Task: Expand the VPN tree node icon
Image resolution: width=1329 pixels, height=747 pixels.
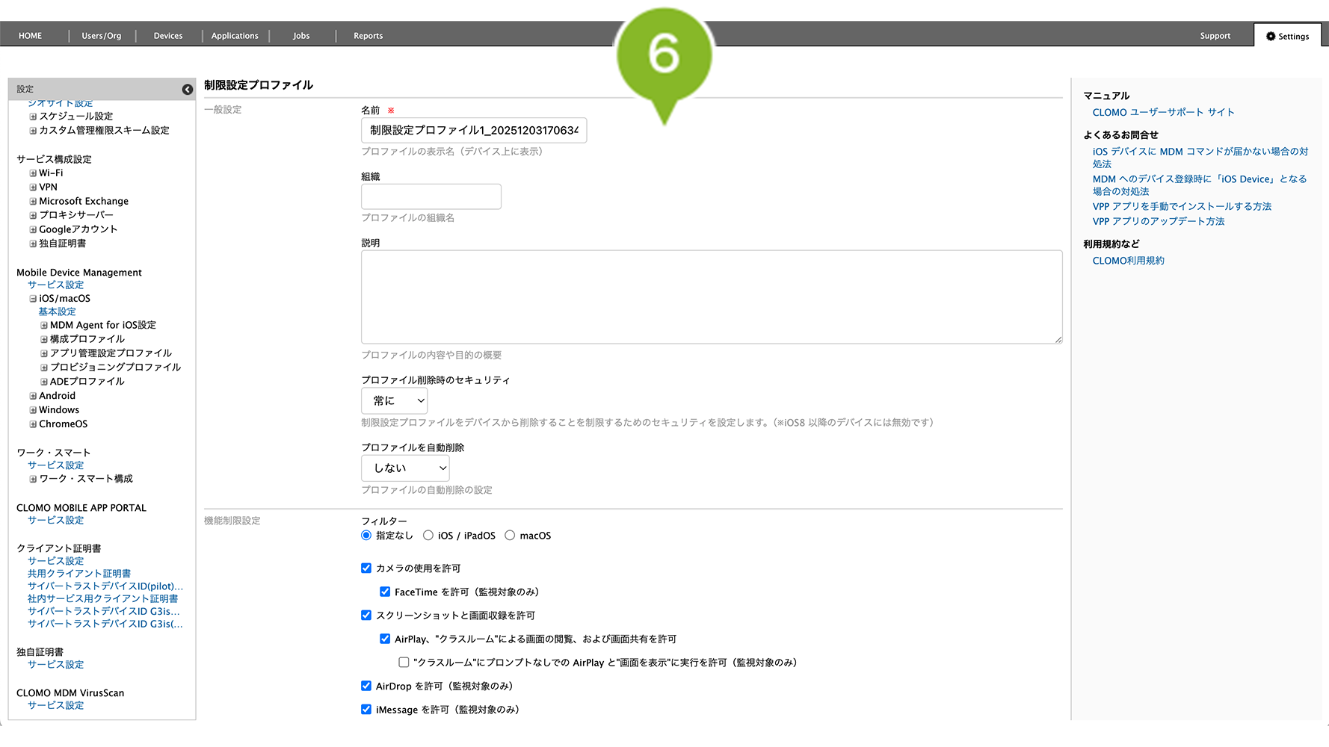Action: pos(33,187)
